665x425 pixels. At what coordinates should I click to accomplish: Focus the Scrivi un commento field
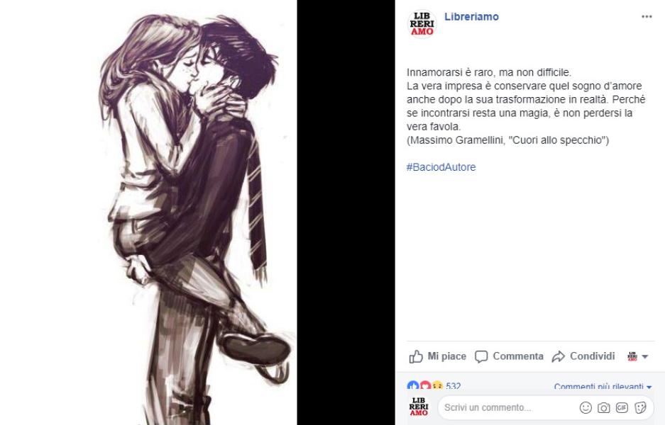tap(507, 407)
